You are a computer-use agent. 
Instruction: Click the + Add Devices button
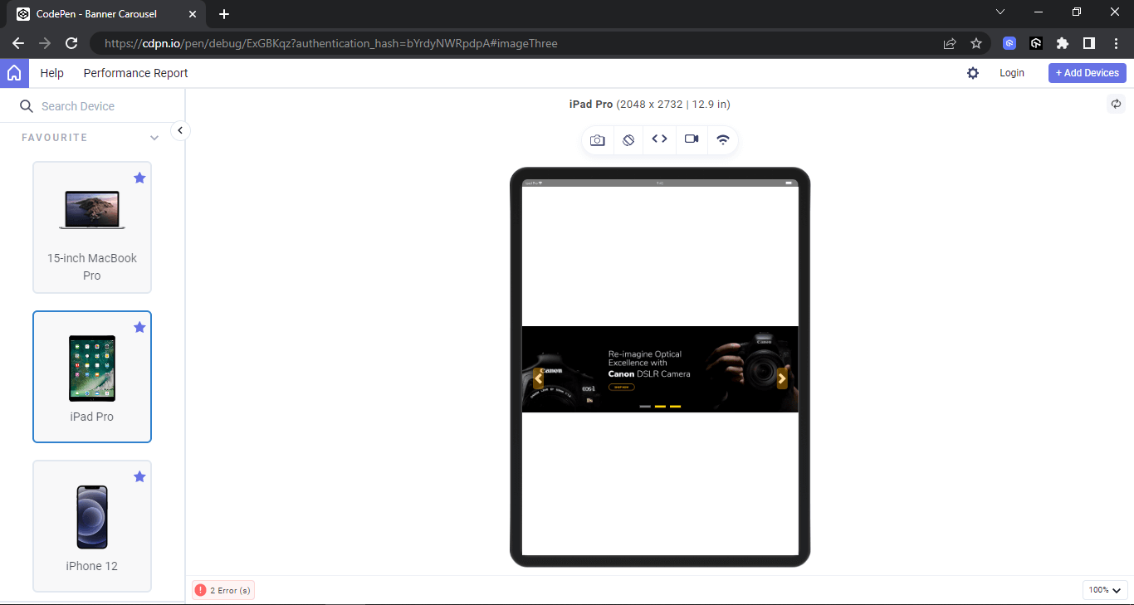pos(1087,73)
